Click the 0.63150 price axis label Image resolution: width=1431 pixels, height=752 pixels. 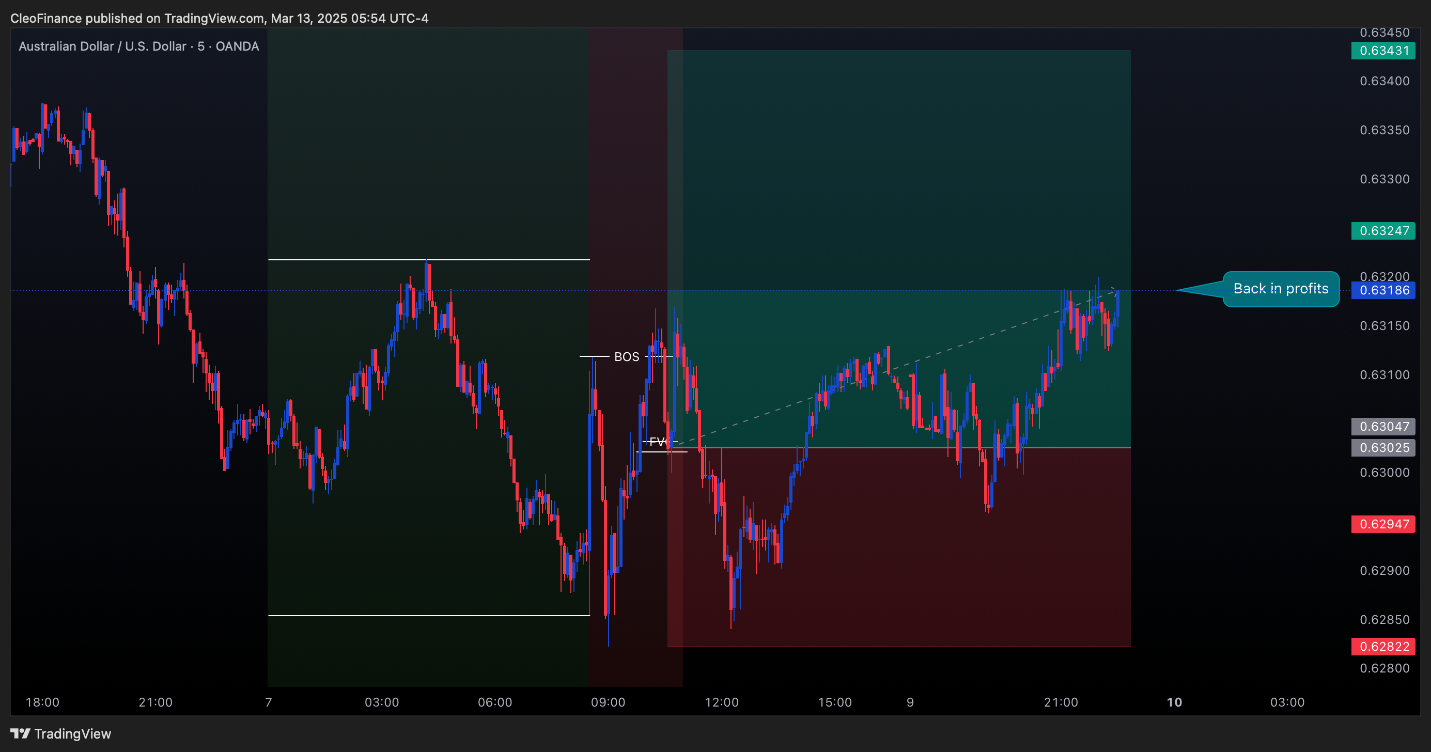pos(1385,325)
